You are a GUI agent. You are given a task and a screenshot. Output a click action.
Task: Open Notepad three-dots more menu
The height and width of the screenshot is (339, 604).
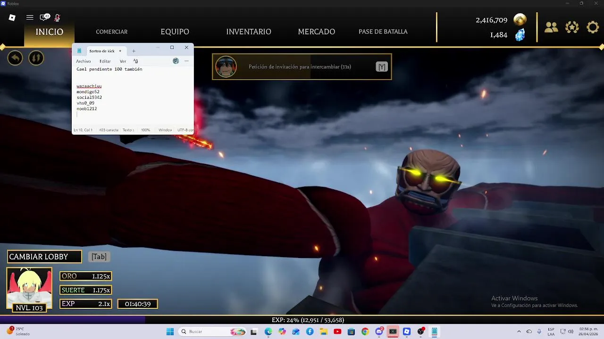186,61
